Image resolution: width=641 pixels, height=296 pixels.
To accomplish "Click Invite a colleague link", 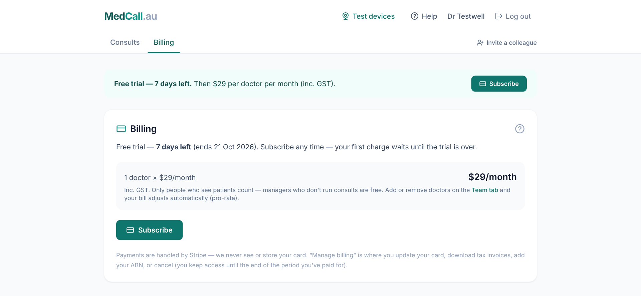I will 507,43.
